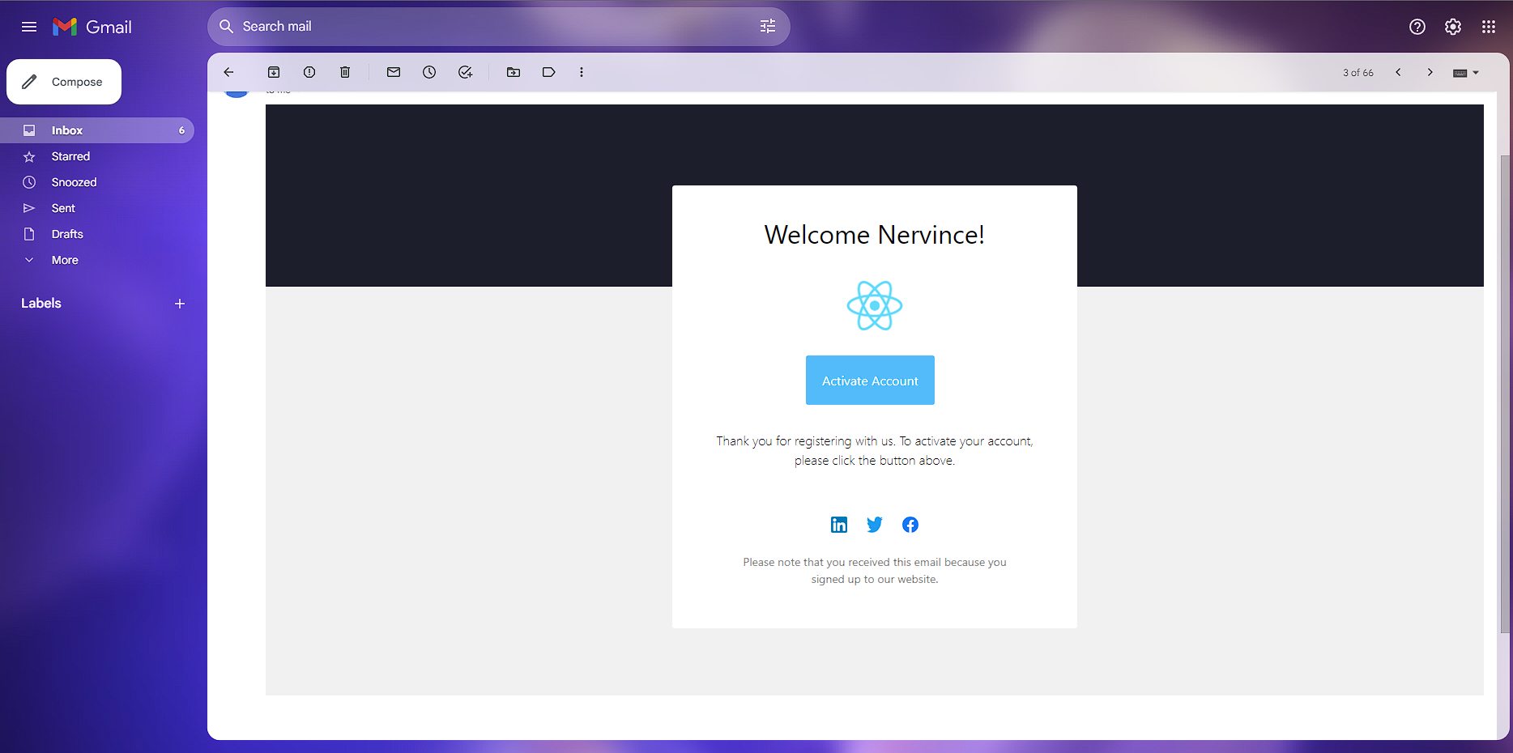Snooze this email with clock icon
The width and height of the screenshot is (1513, 753).
coord(429,72)
